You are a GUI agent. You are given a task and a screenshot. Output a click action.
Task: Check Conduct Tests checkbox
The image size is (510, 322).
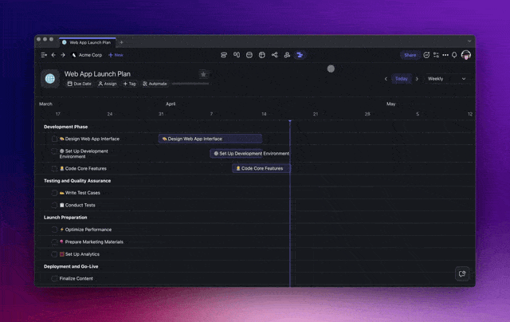pos(54,205)
